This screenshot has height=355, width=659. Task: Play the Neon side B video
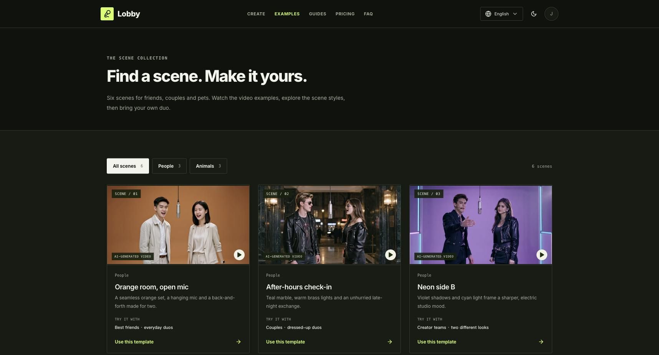pyautogui.click(x=542, y=255)
